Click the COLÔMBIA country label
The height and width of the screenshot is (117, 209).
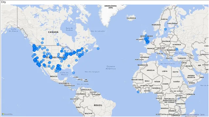tap(81, 94)
